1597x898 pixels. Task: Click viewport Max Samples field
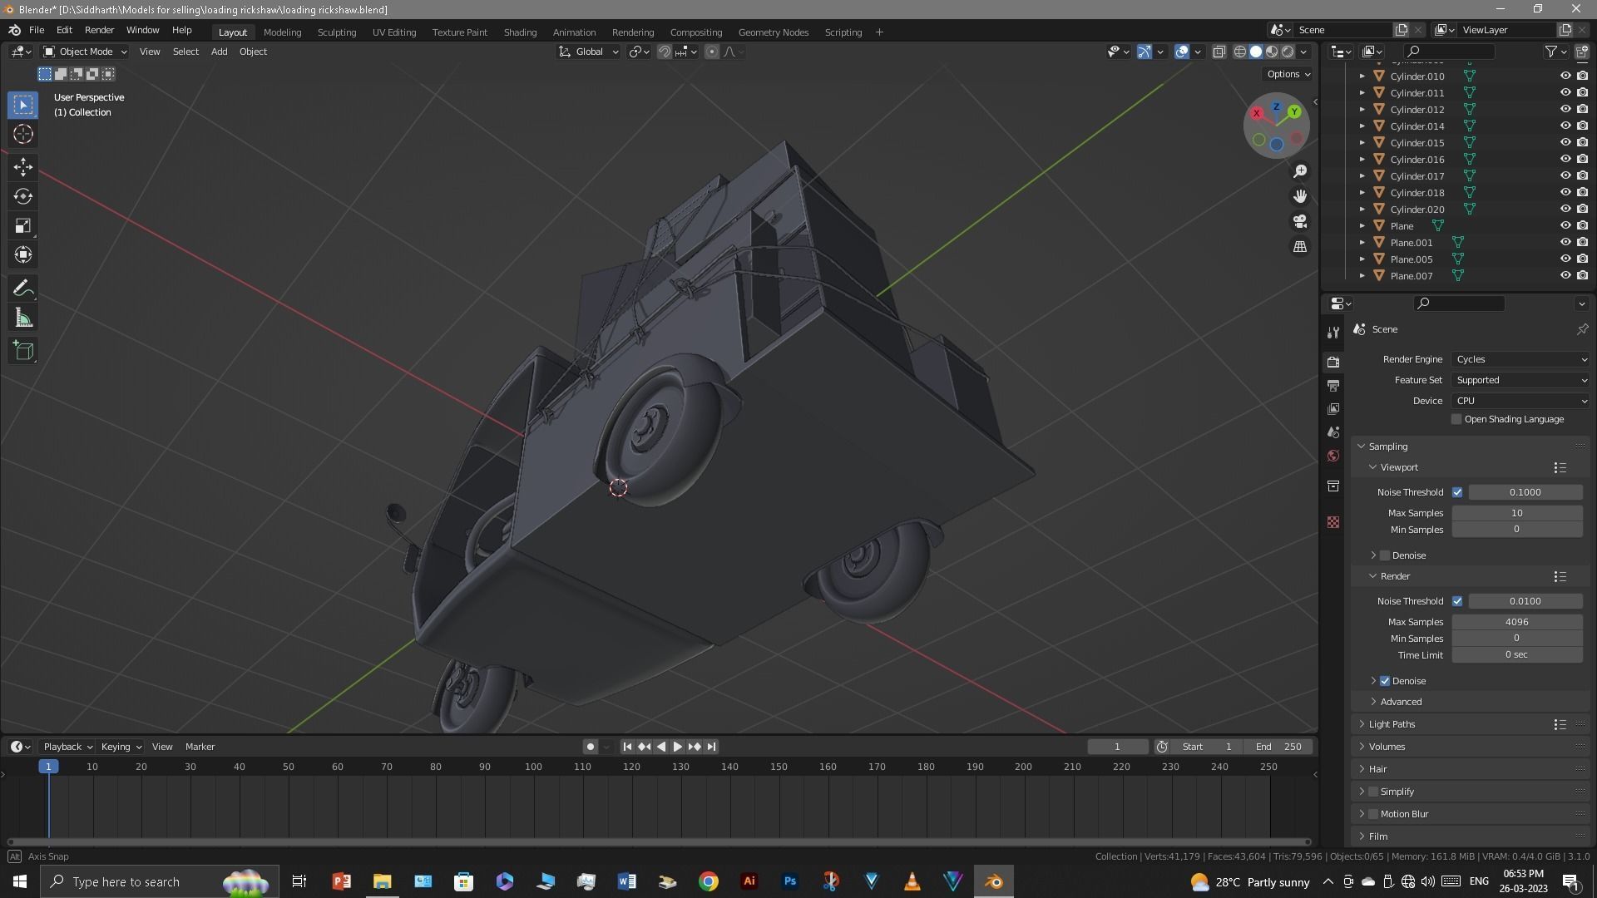click(x=1516, y=513)
